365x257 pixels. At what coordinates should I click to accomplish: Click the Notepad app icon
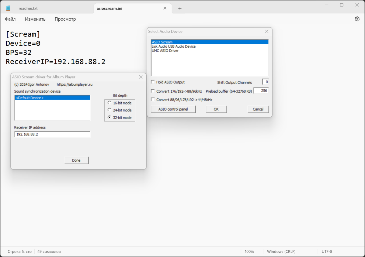point(8,8)
